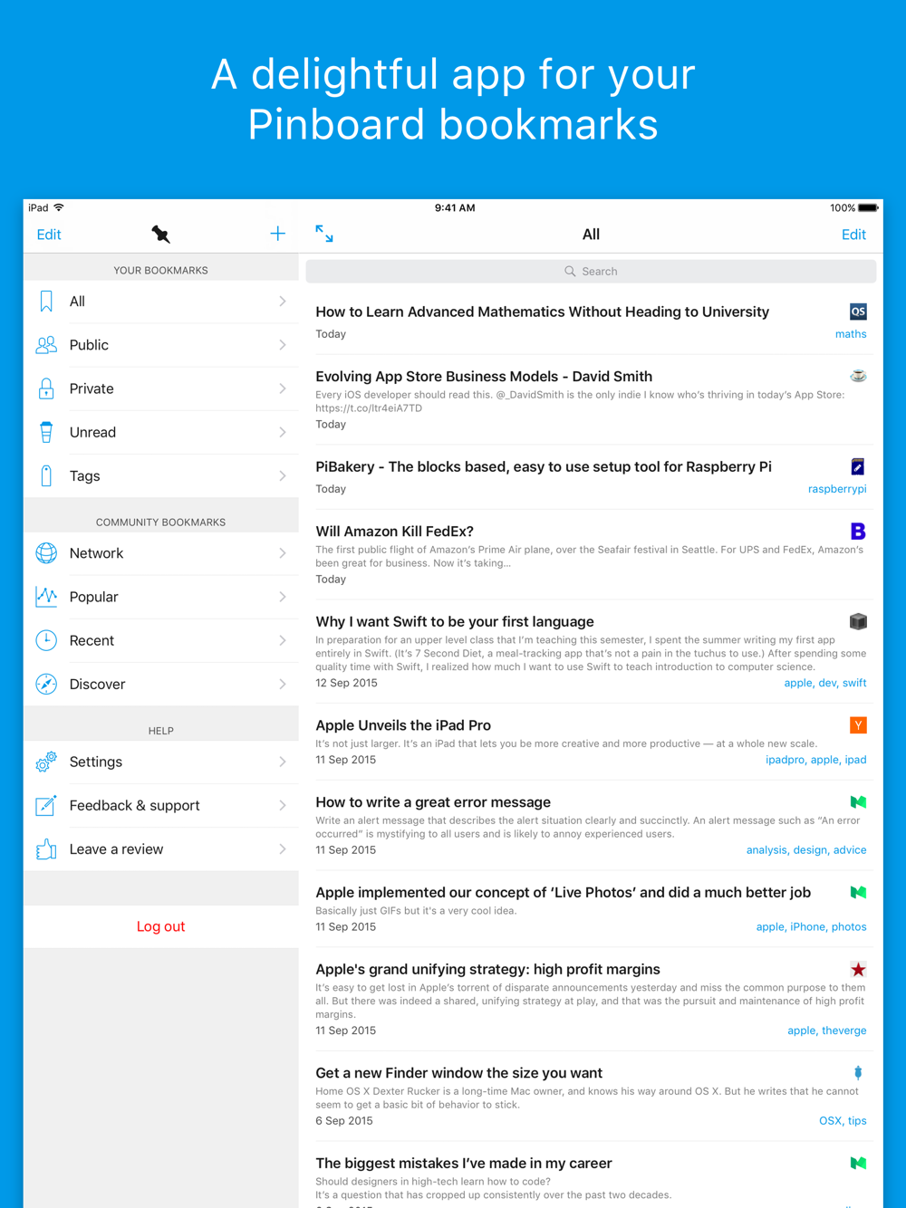The width and height of the screenshot is (906, 1208).
Task: Click the clock icon next to Recent
Action: pos(46,640)
